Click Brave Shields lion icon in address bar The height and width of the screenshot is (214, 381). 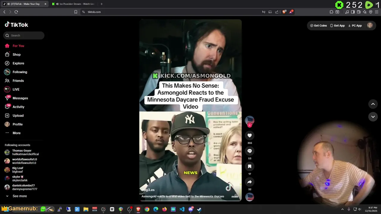pos(284,12)
